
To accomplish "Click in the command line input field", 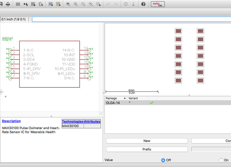I will 132,19.
